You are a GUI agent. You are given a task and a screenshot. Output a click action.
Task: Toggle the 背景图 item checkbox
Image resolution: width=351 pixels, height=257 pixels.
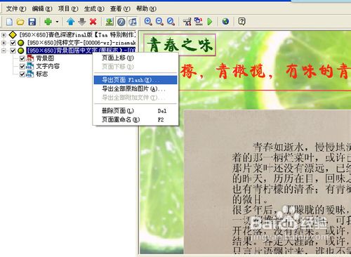(22, 58)
